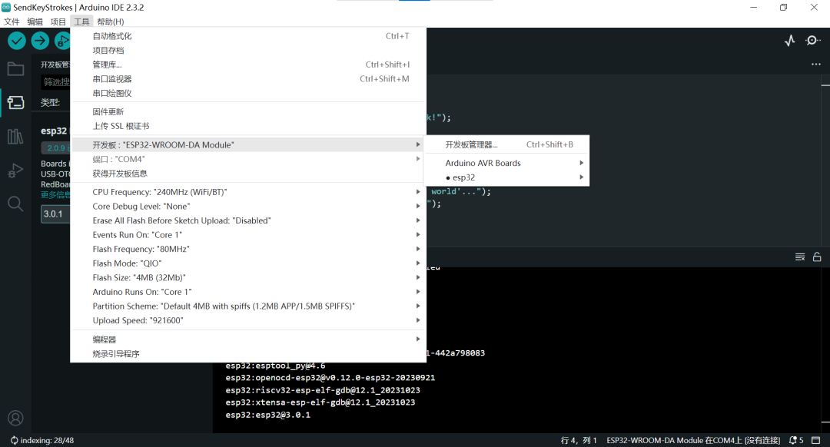Viewport: 830px width, 447px height.
Task: Open the Search sidebar icon
Action: pyautogui.click(x=15, y=204)
